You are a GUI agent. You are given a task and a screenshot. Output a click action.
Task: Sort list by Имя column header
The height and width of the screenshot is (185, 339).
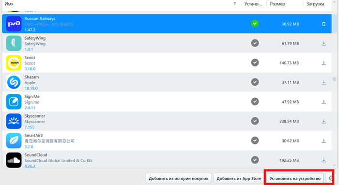click(x=9, y=4)
